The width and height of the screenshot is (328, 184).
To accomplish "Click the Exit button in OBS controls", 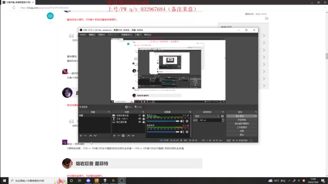I will point(242,135).
